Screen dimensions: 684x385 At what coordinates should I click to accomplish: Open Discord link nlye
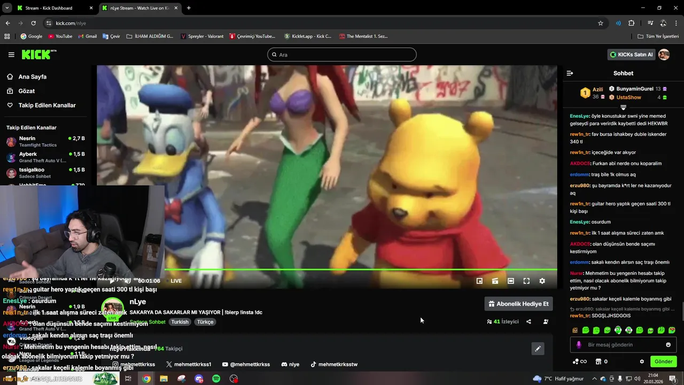tap(290, 364)
